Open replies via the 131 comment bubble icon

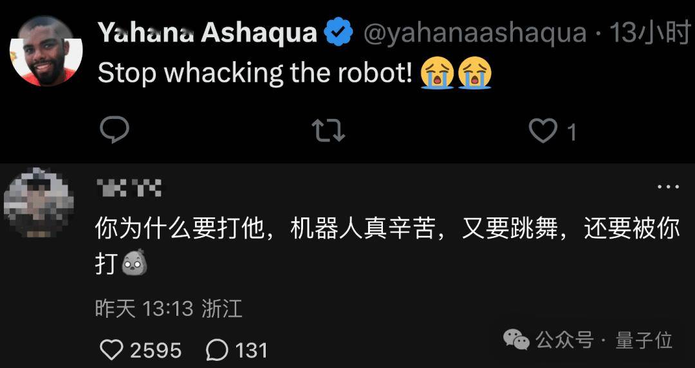[x=218, y=350]
